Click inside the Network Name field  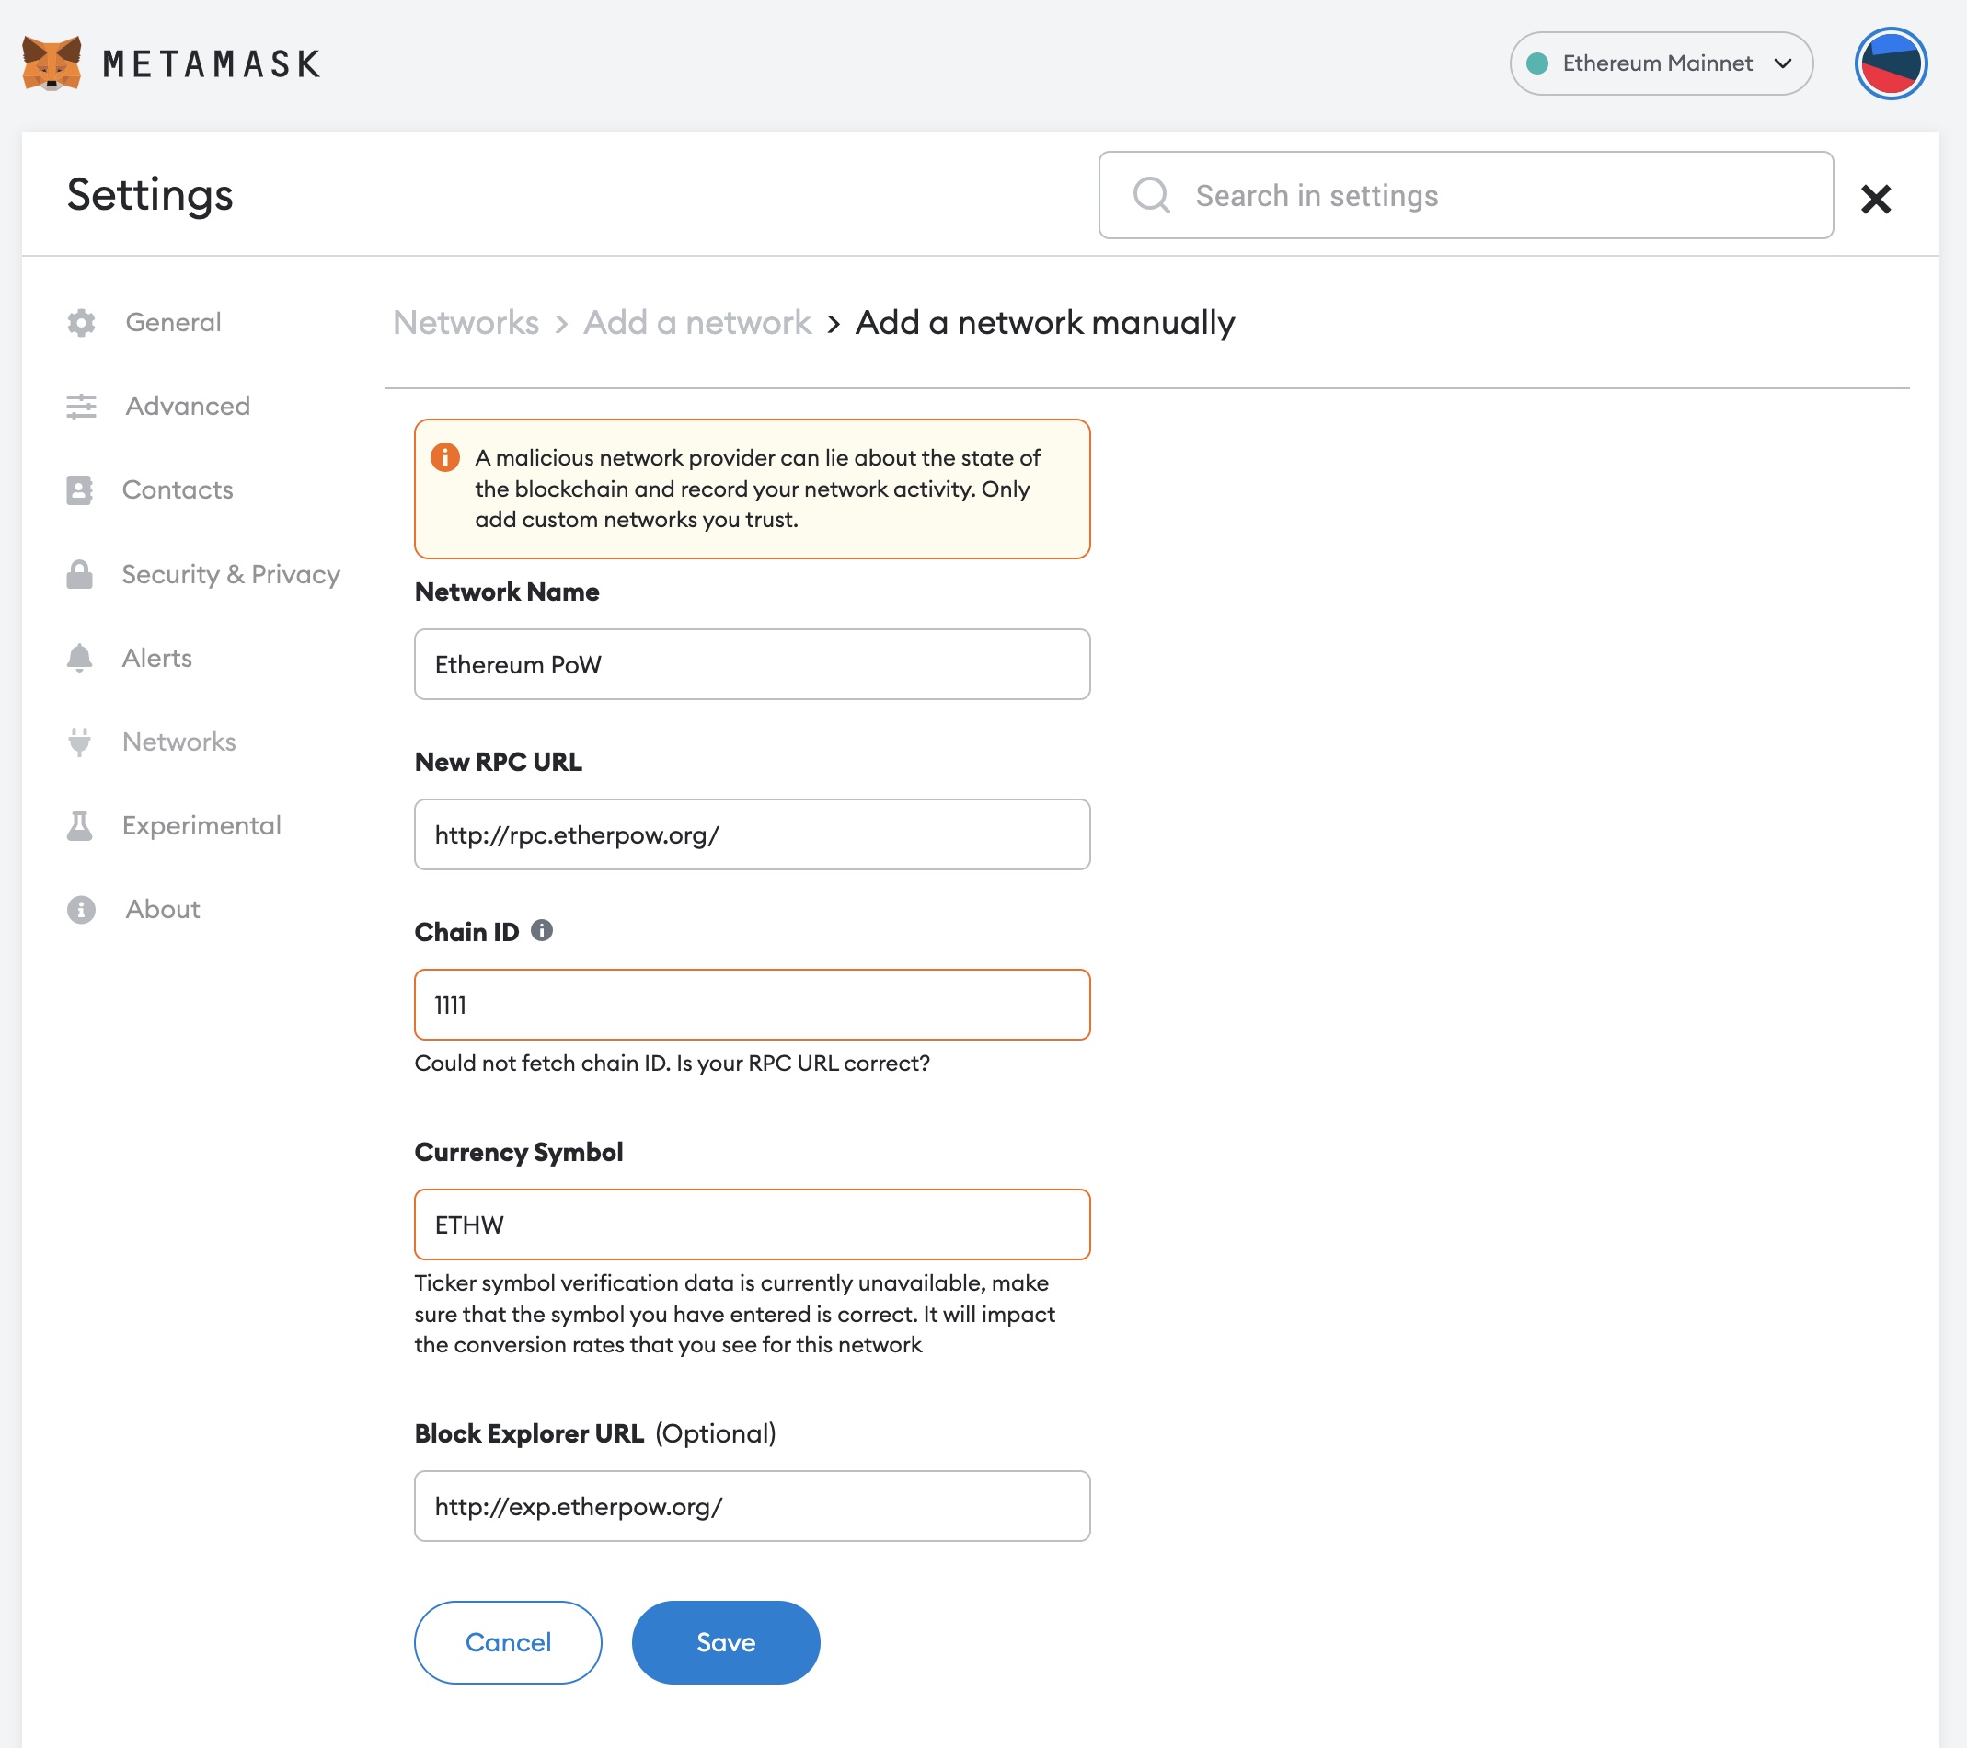(x=752, y=664)
